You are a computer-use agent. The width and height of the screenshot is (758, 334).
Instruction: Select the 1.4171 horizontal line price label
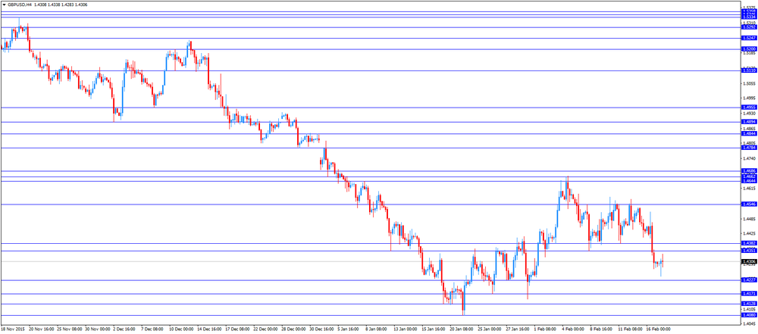pos(749,294)
